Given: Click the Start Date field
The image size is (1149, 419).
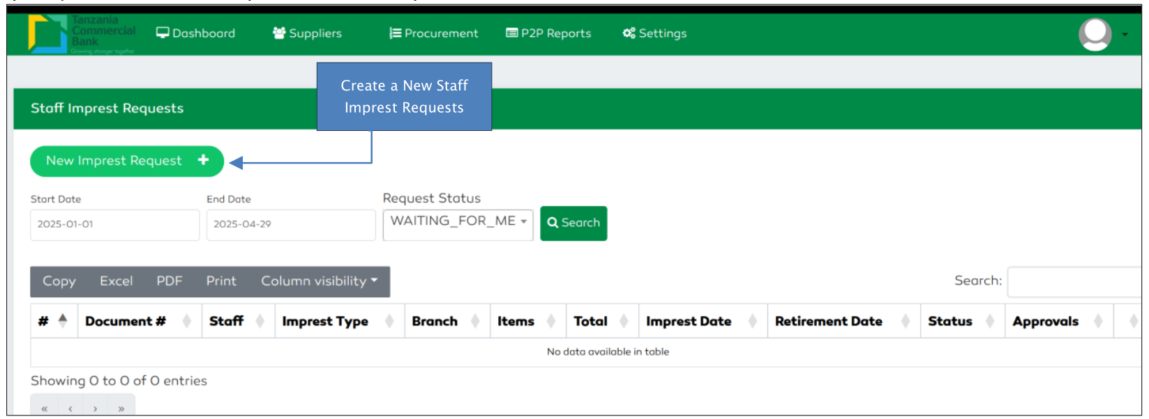Looking at the screenshot, I should (x=114, y=225).
